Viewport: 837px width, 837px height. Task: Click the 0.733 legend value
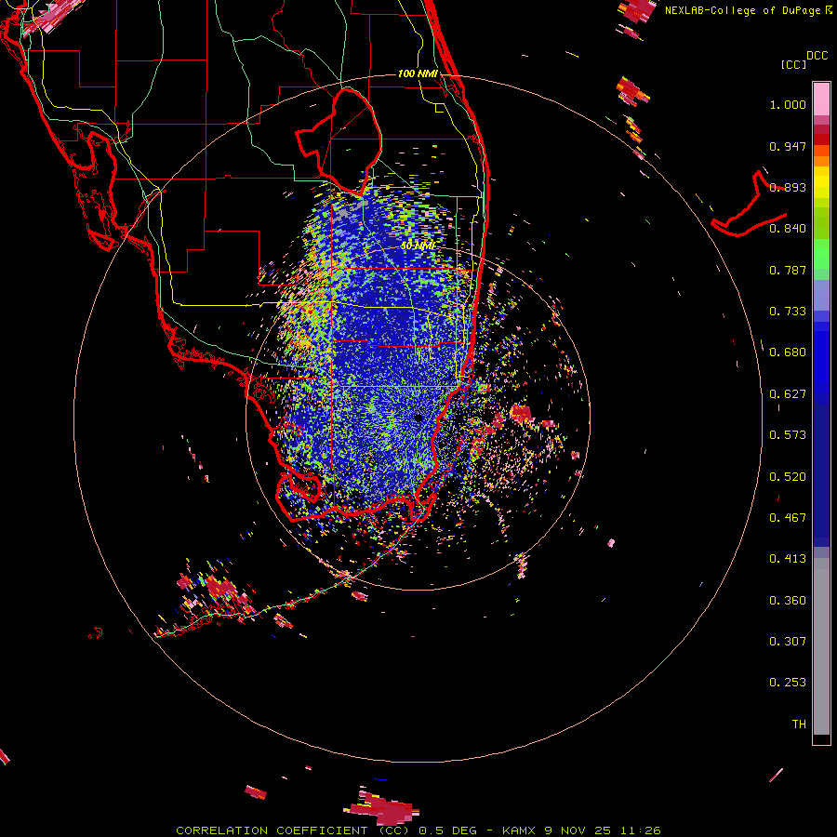pyautogui.click(x=788, y=312)
